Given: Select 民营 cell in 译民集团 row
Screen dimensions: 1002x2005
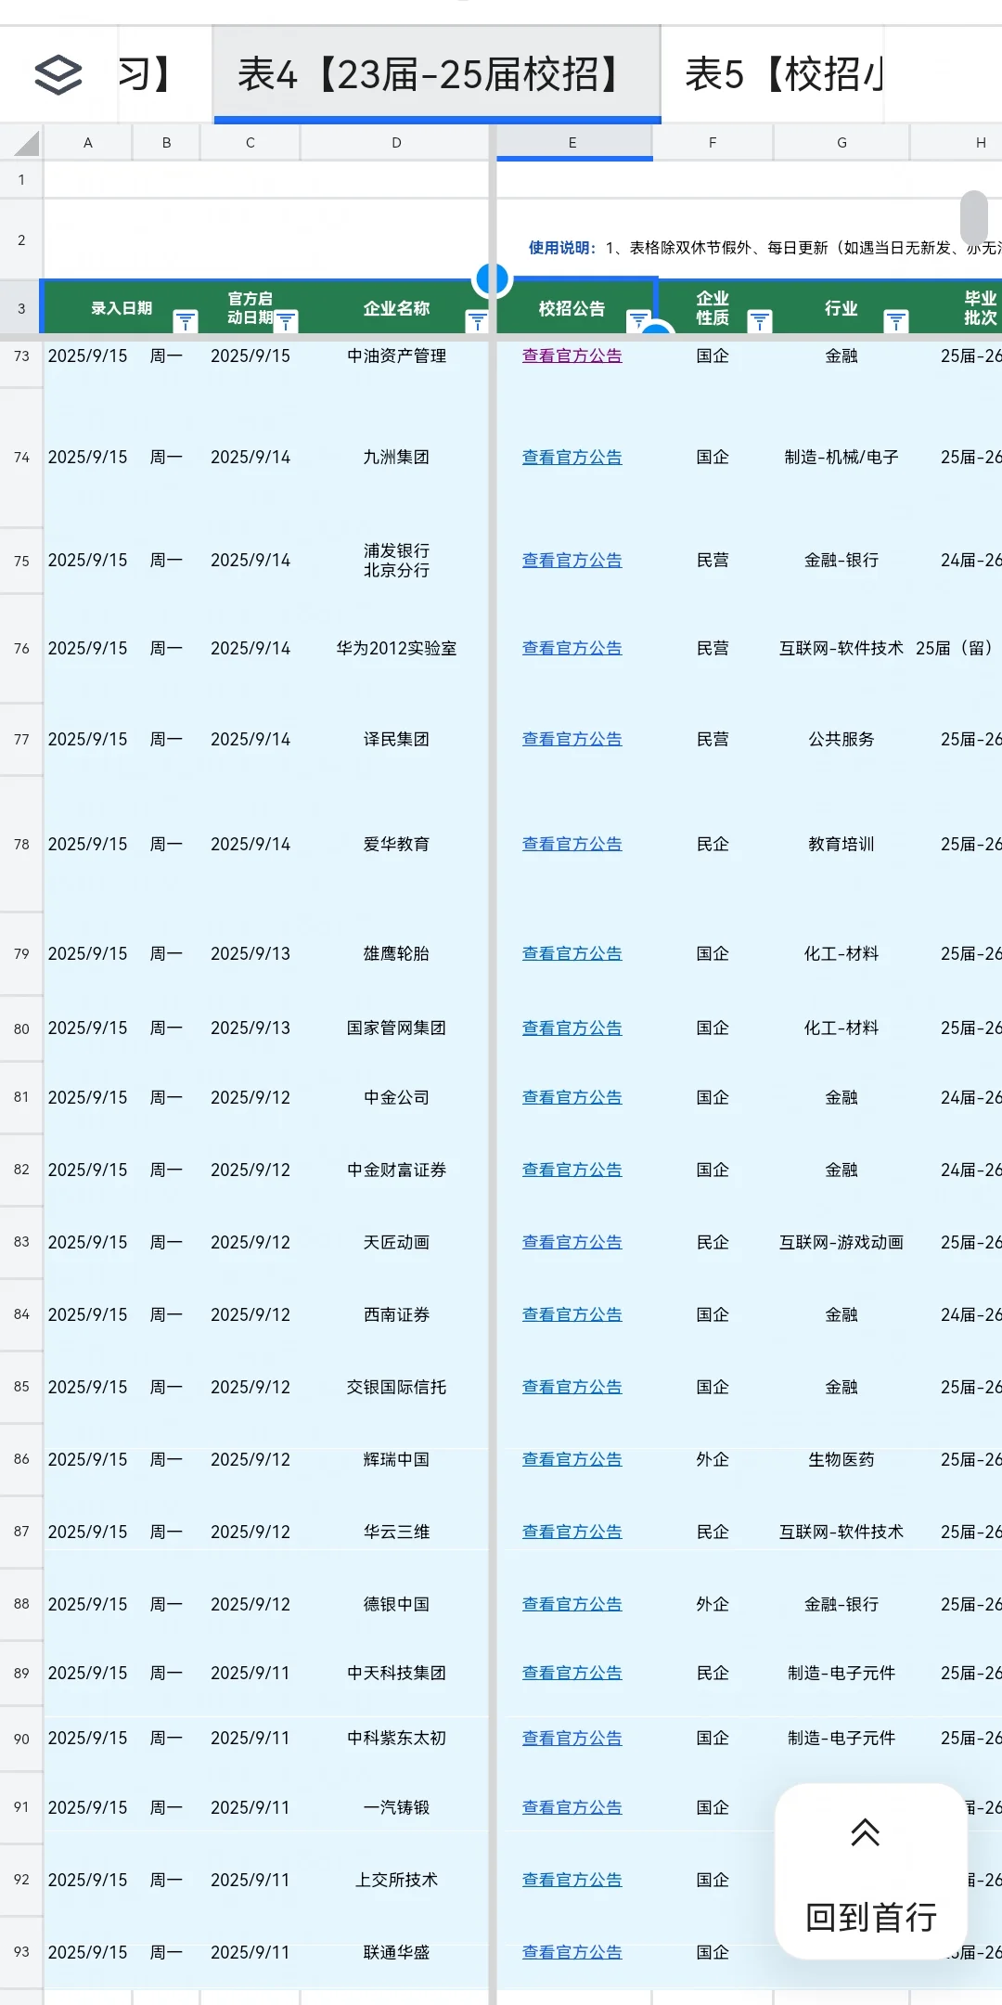Looking at the screenshot, I should click(713, 739).
